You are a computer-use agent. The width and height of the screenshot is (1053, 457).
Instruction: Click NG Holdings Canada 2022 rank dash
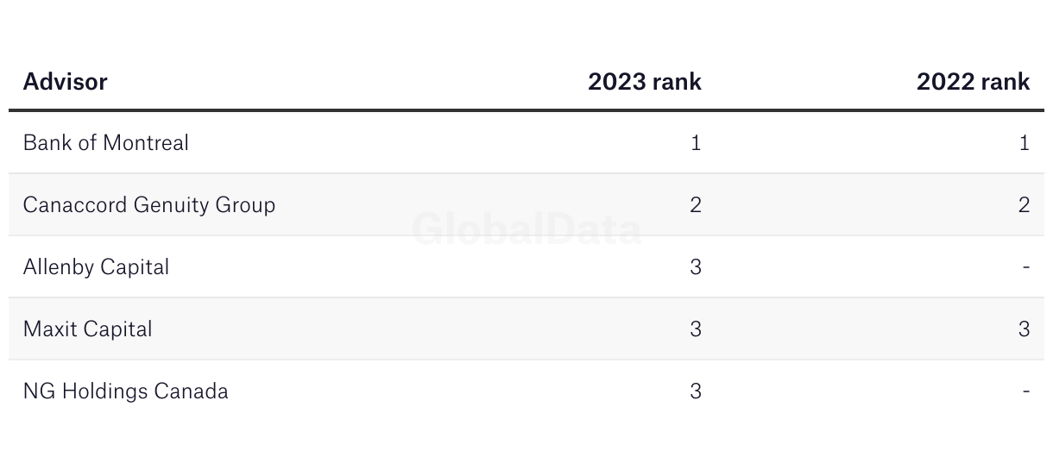[x=1025, y=391]
